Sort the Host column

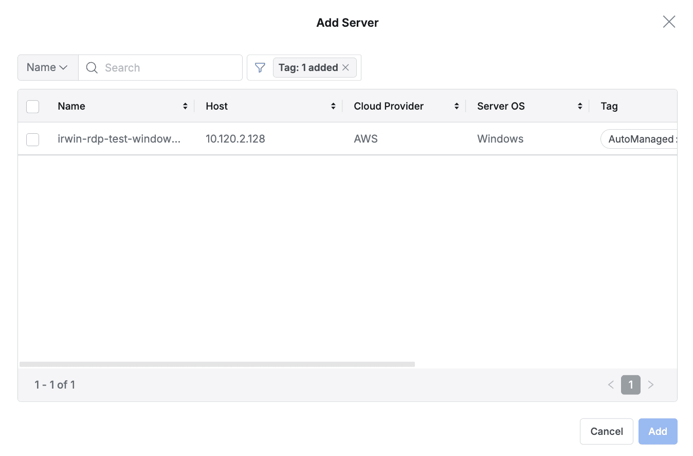click(333, 106)
